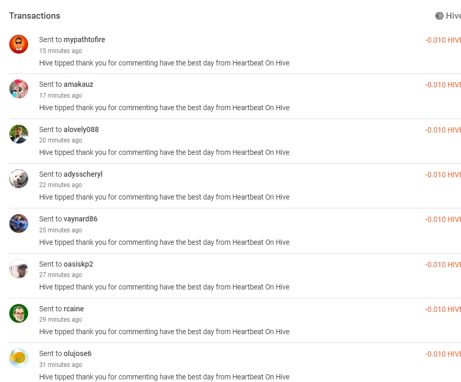This screenshot has height=382, width=461.
Task: Visit alovely088's username link
Action: pyautogui.click(x=81, y=130)
